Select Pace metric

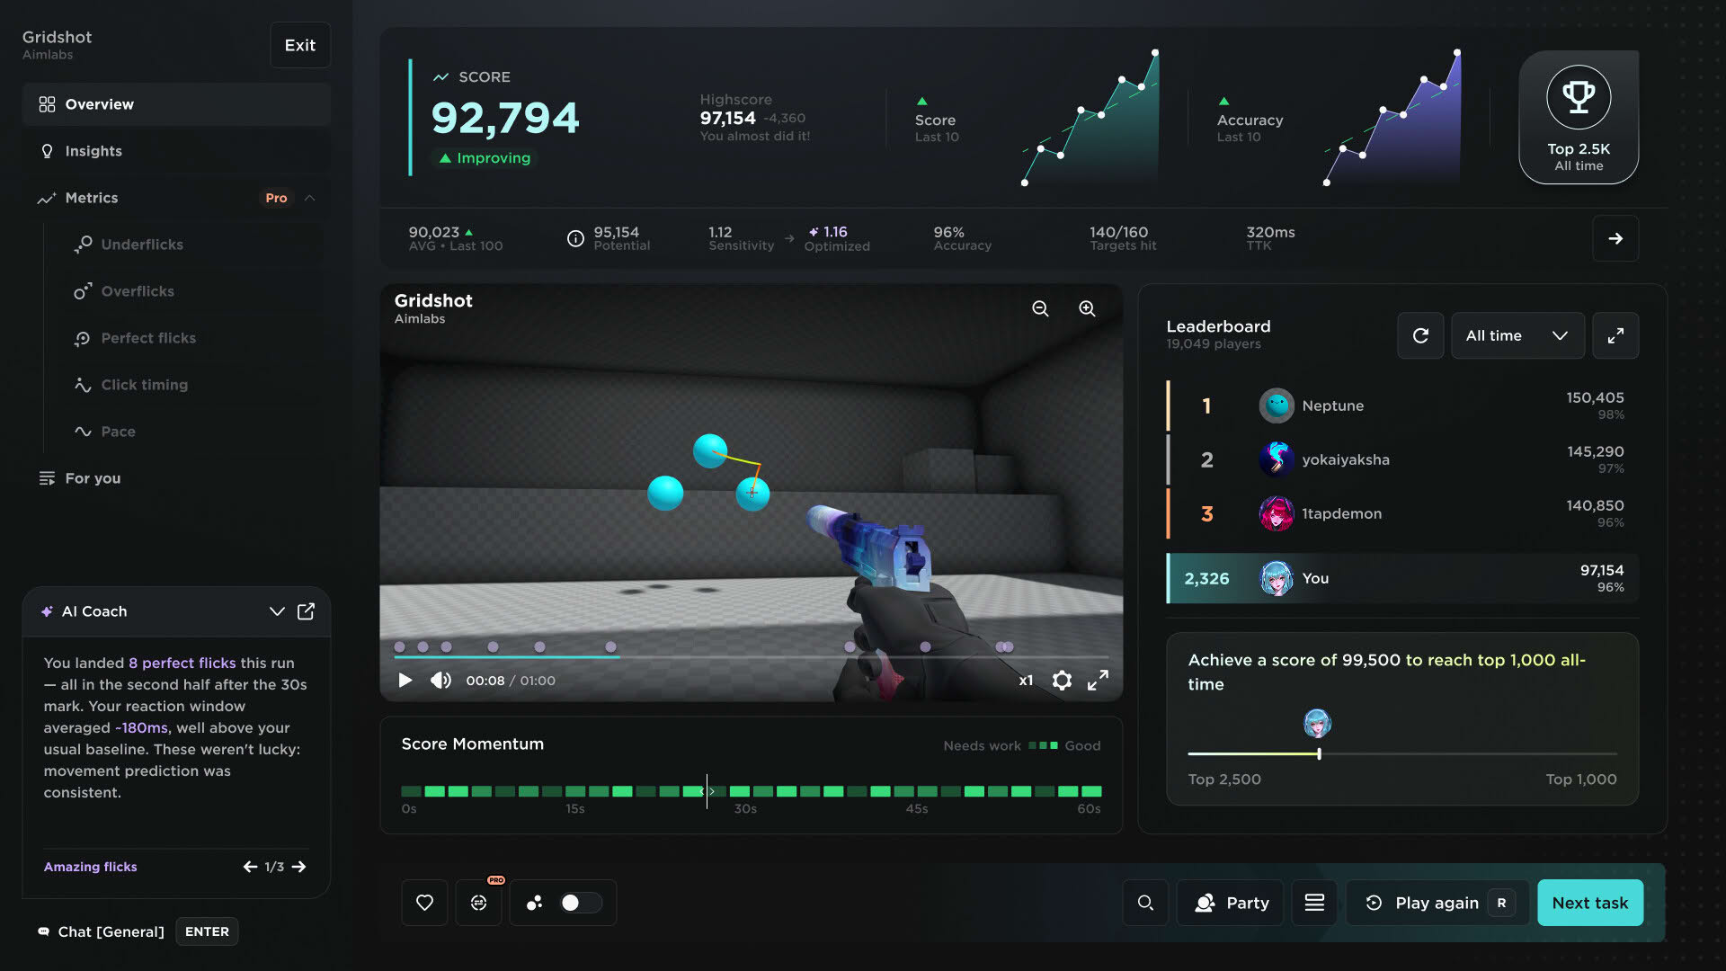point(118,432)
